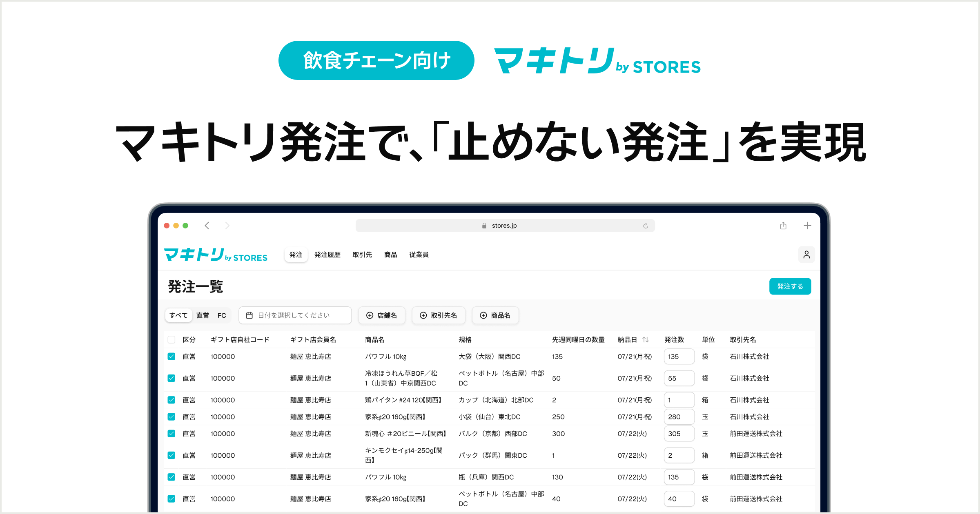Click the 発注数 field showing 280
The height and width of the screenshot is (514, 980).
(679, 417)
